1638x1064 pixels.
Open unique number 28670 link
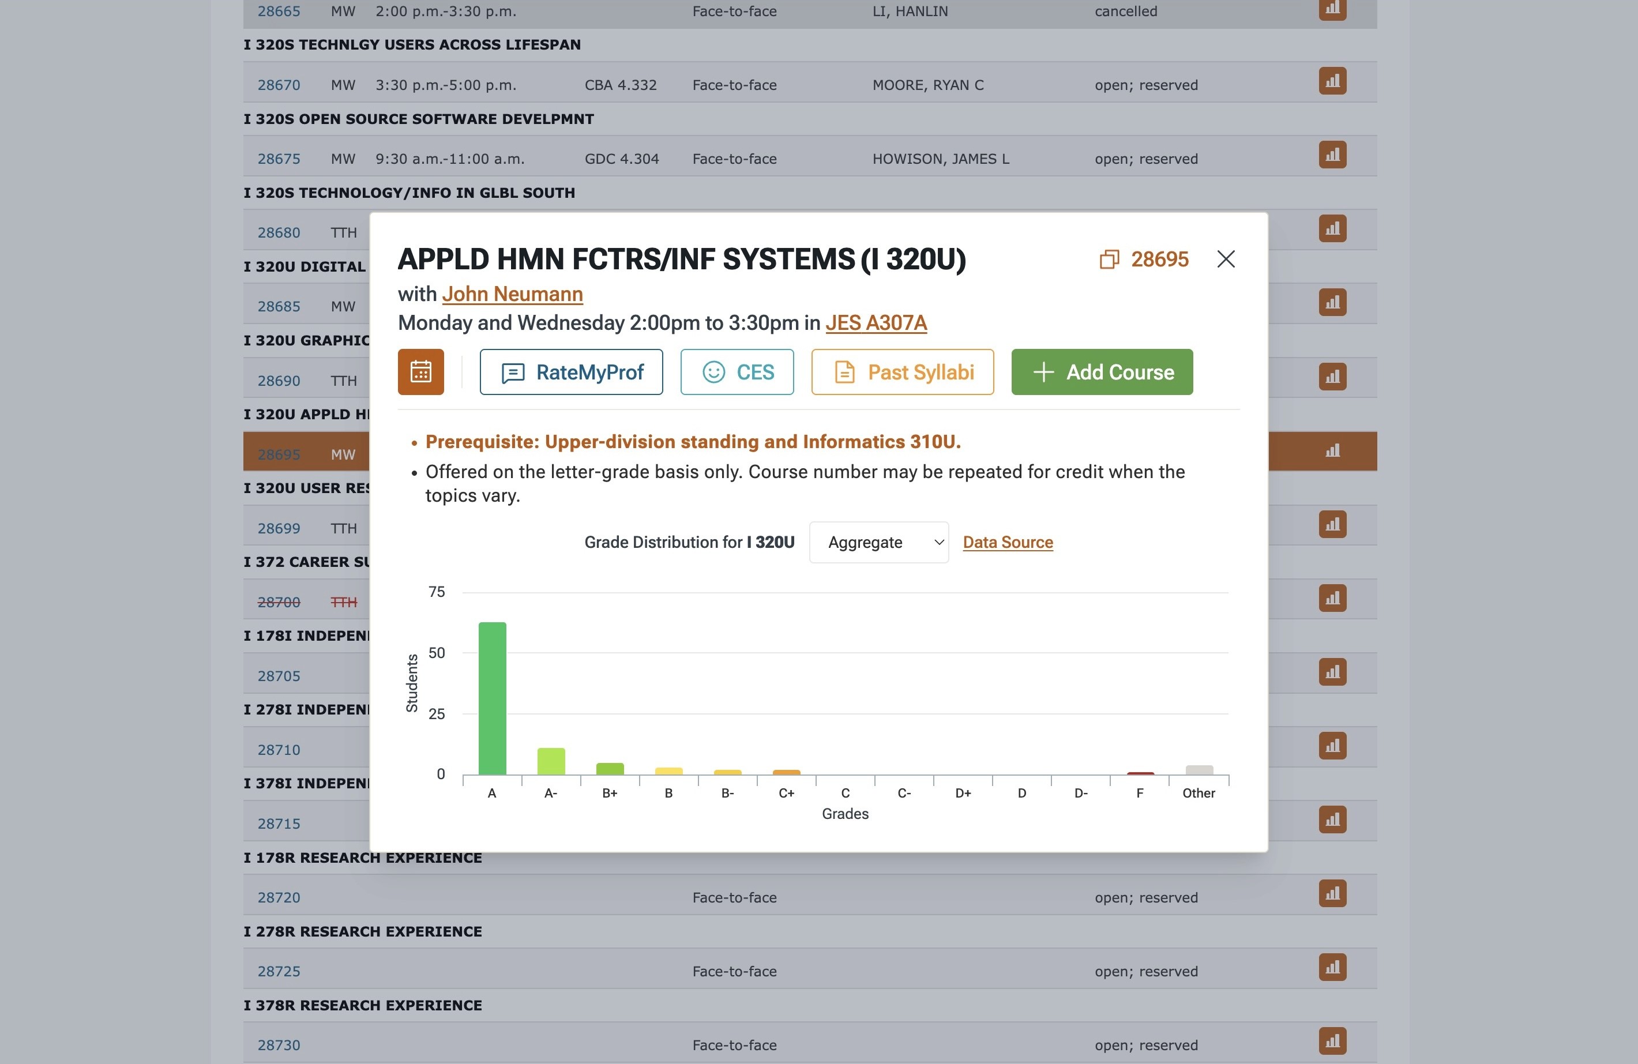(x=279, y=85)
